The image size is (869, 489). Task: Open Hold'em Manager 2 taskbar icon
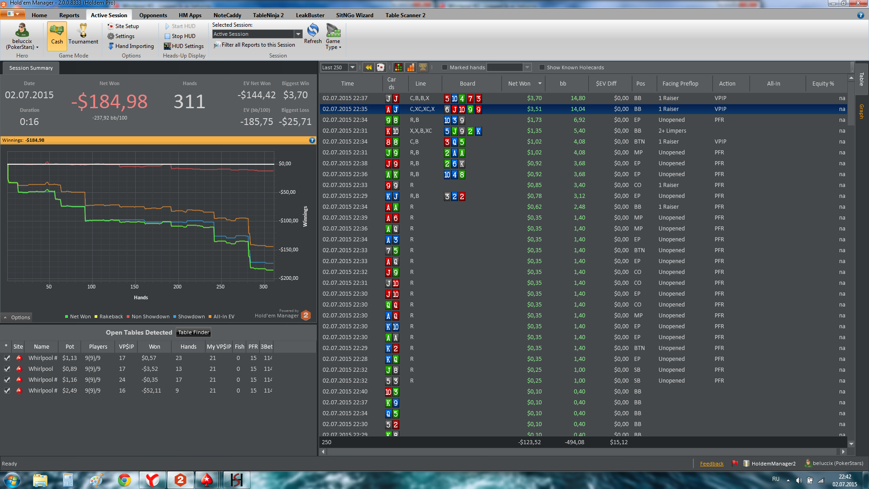pyautogui.click(x=180, y=480)
